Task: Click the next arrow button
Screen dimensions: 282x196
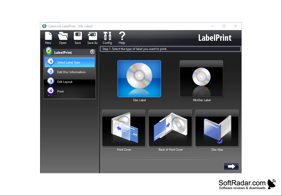Action: 231,166
